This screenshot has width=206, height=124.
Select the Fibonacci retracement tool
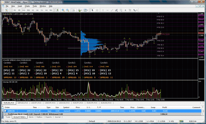click(121, 10)
